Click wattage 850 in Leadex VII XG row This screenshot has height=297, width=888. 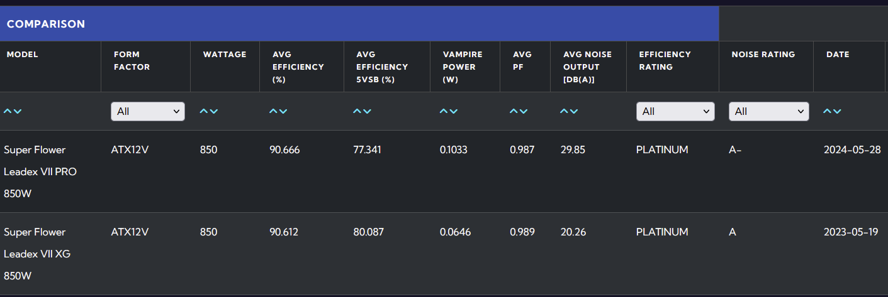208,232
